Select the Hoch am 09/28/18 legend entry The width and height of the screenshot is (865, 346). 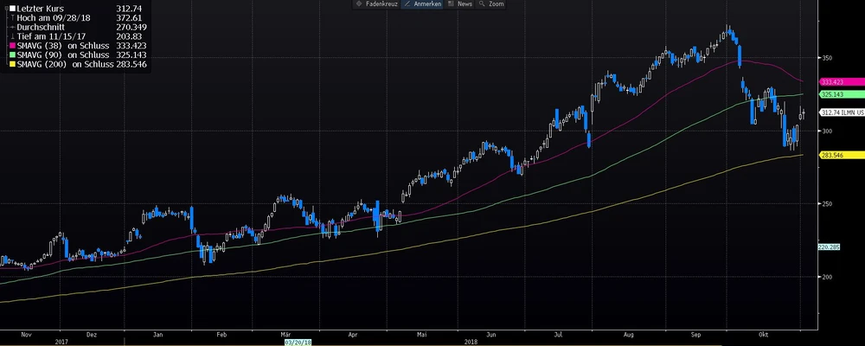pyautogui.click(x=50, y=16)
